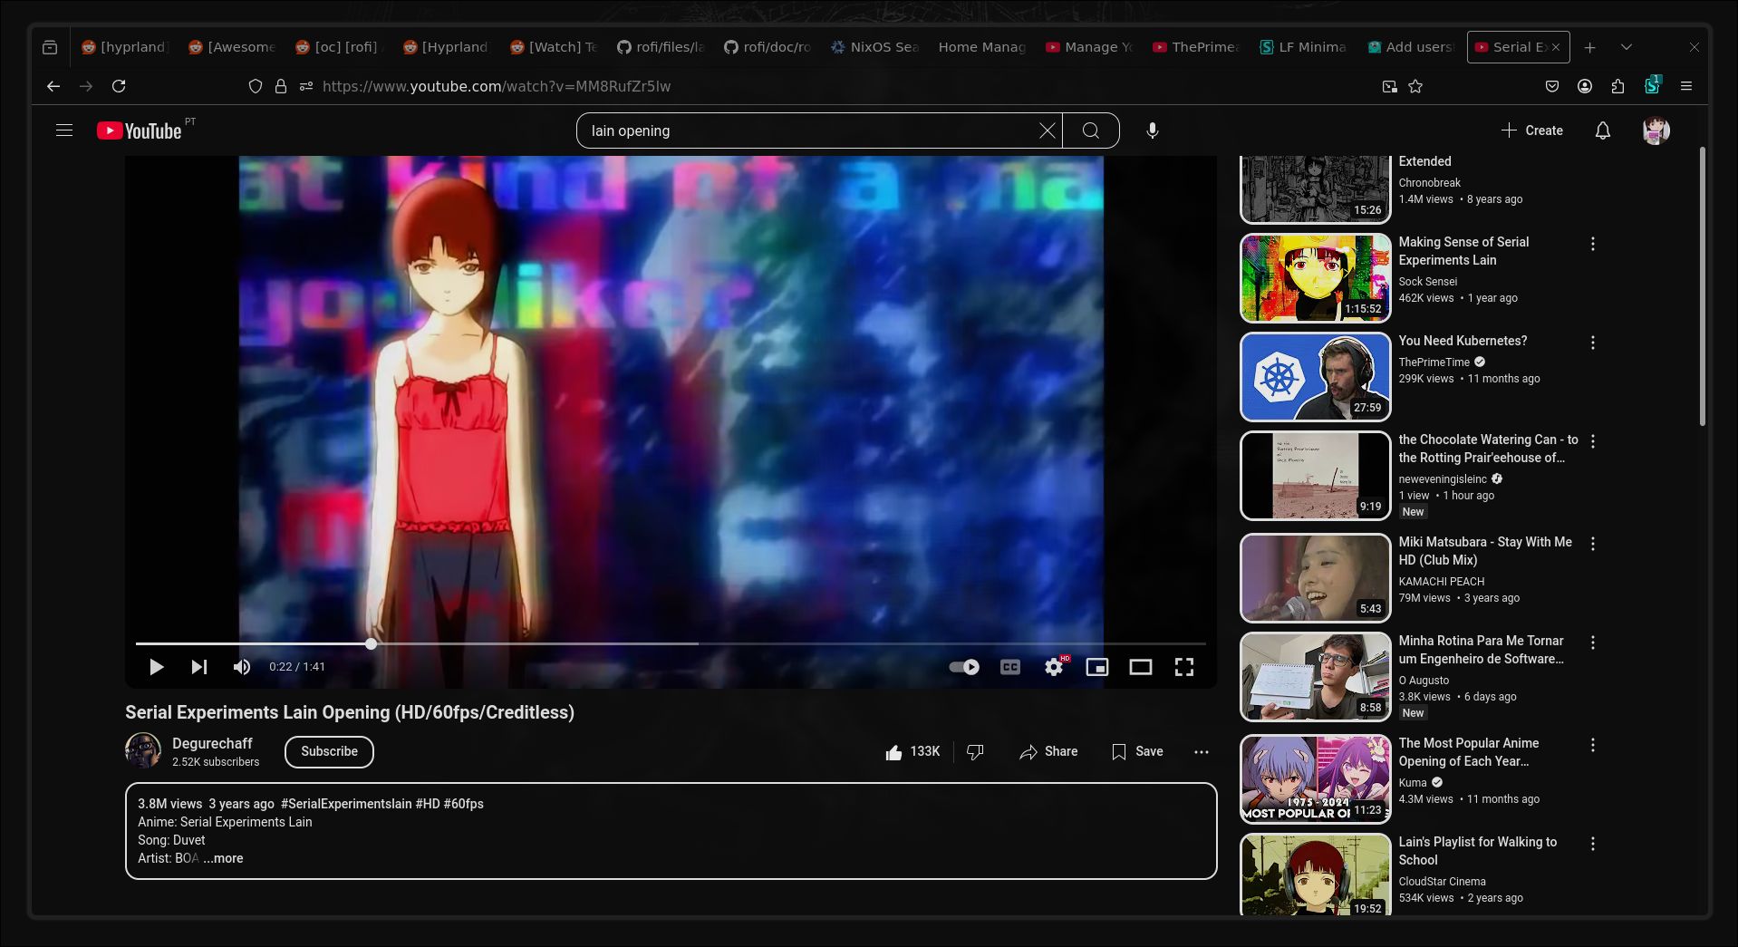Go to the YouTube home logo
The image size is (1738, 947).
pyautogui.click(x=140, y=130)
